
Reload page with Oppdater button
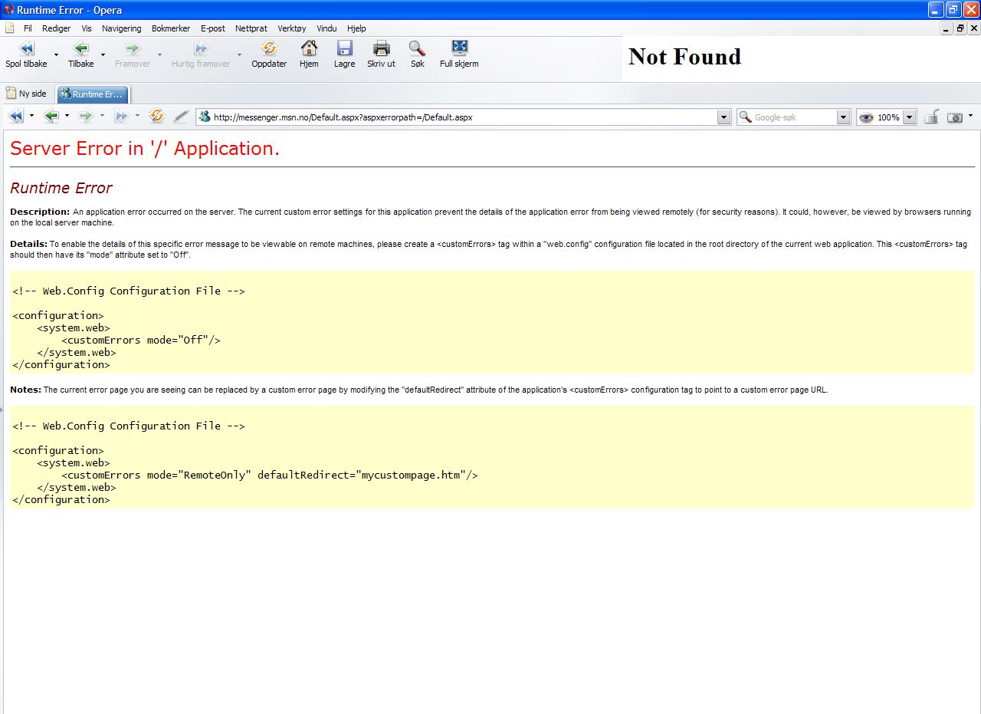click(269, 50)
